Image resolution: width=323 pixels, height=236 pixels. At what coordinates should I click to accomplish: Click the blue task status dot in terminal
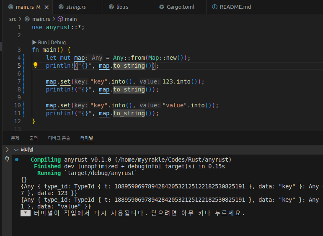(x=16, y=159)
